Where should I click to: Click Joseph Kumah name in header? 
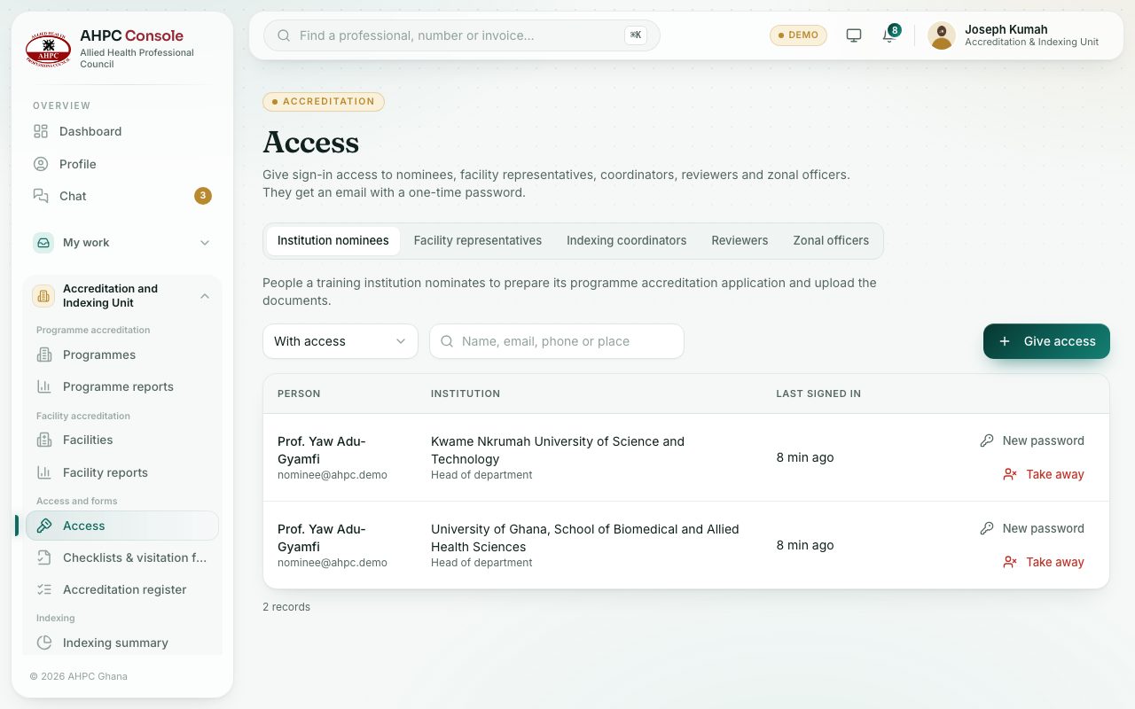(1006, 29)
